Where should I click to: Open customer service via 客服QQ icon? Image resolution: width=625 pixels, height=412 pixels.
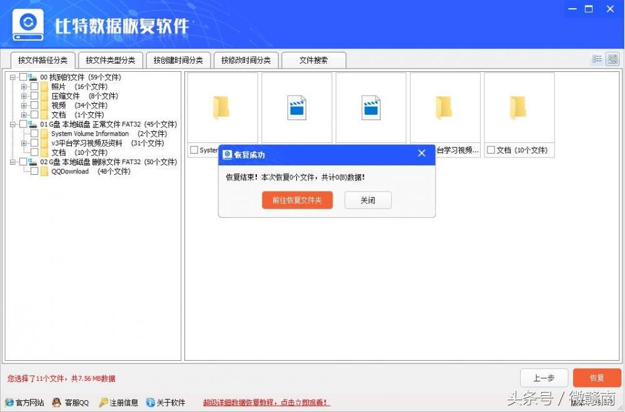(56, 403)
